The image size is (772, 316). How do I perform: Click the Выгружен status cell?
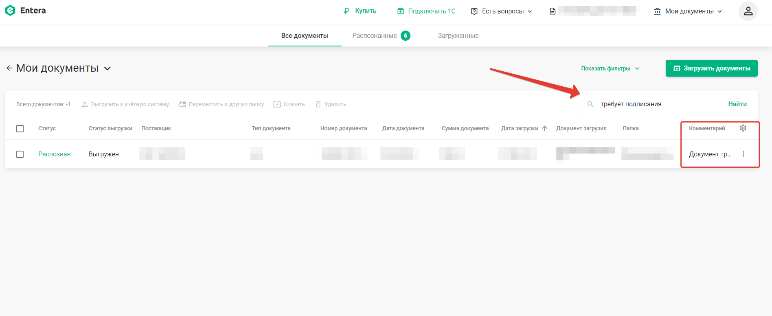point(104,154)
